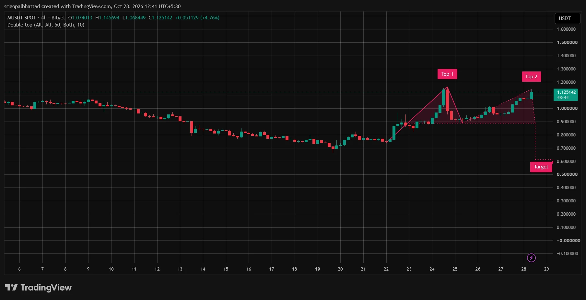Click date label 29 on time axis

(546, 269)
